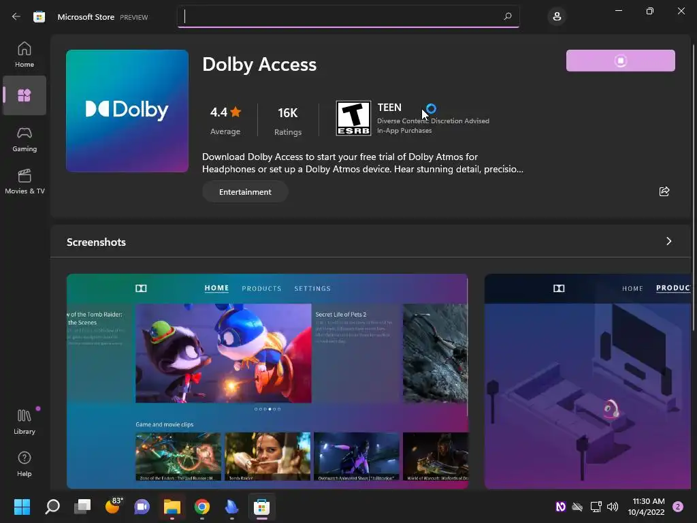Click the ESRB Teen rating badge
Image resolution: width=697 pixels, height=523 pixels.
[x=353, y=118]
